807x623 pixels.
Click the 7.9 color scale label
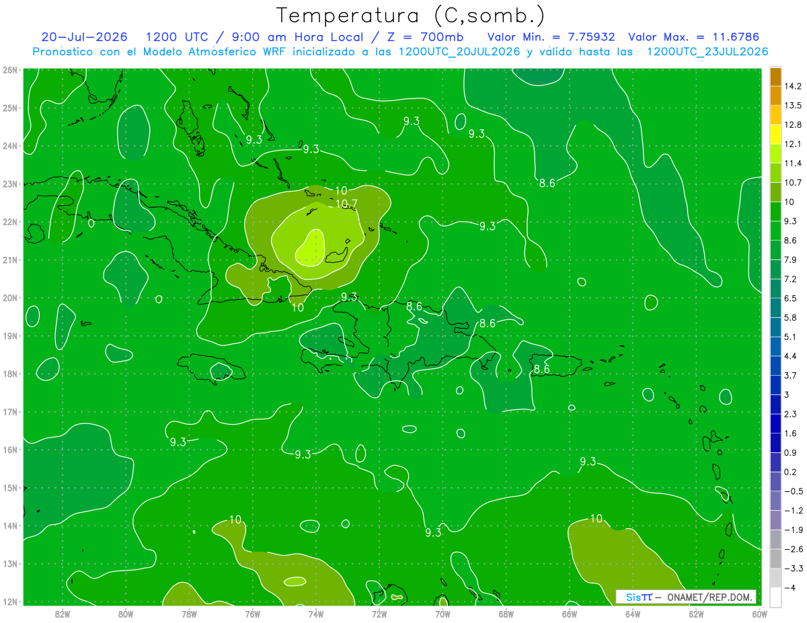791,260
